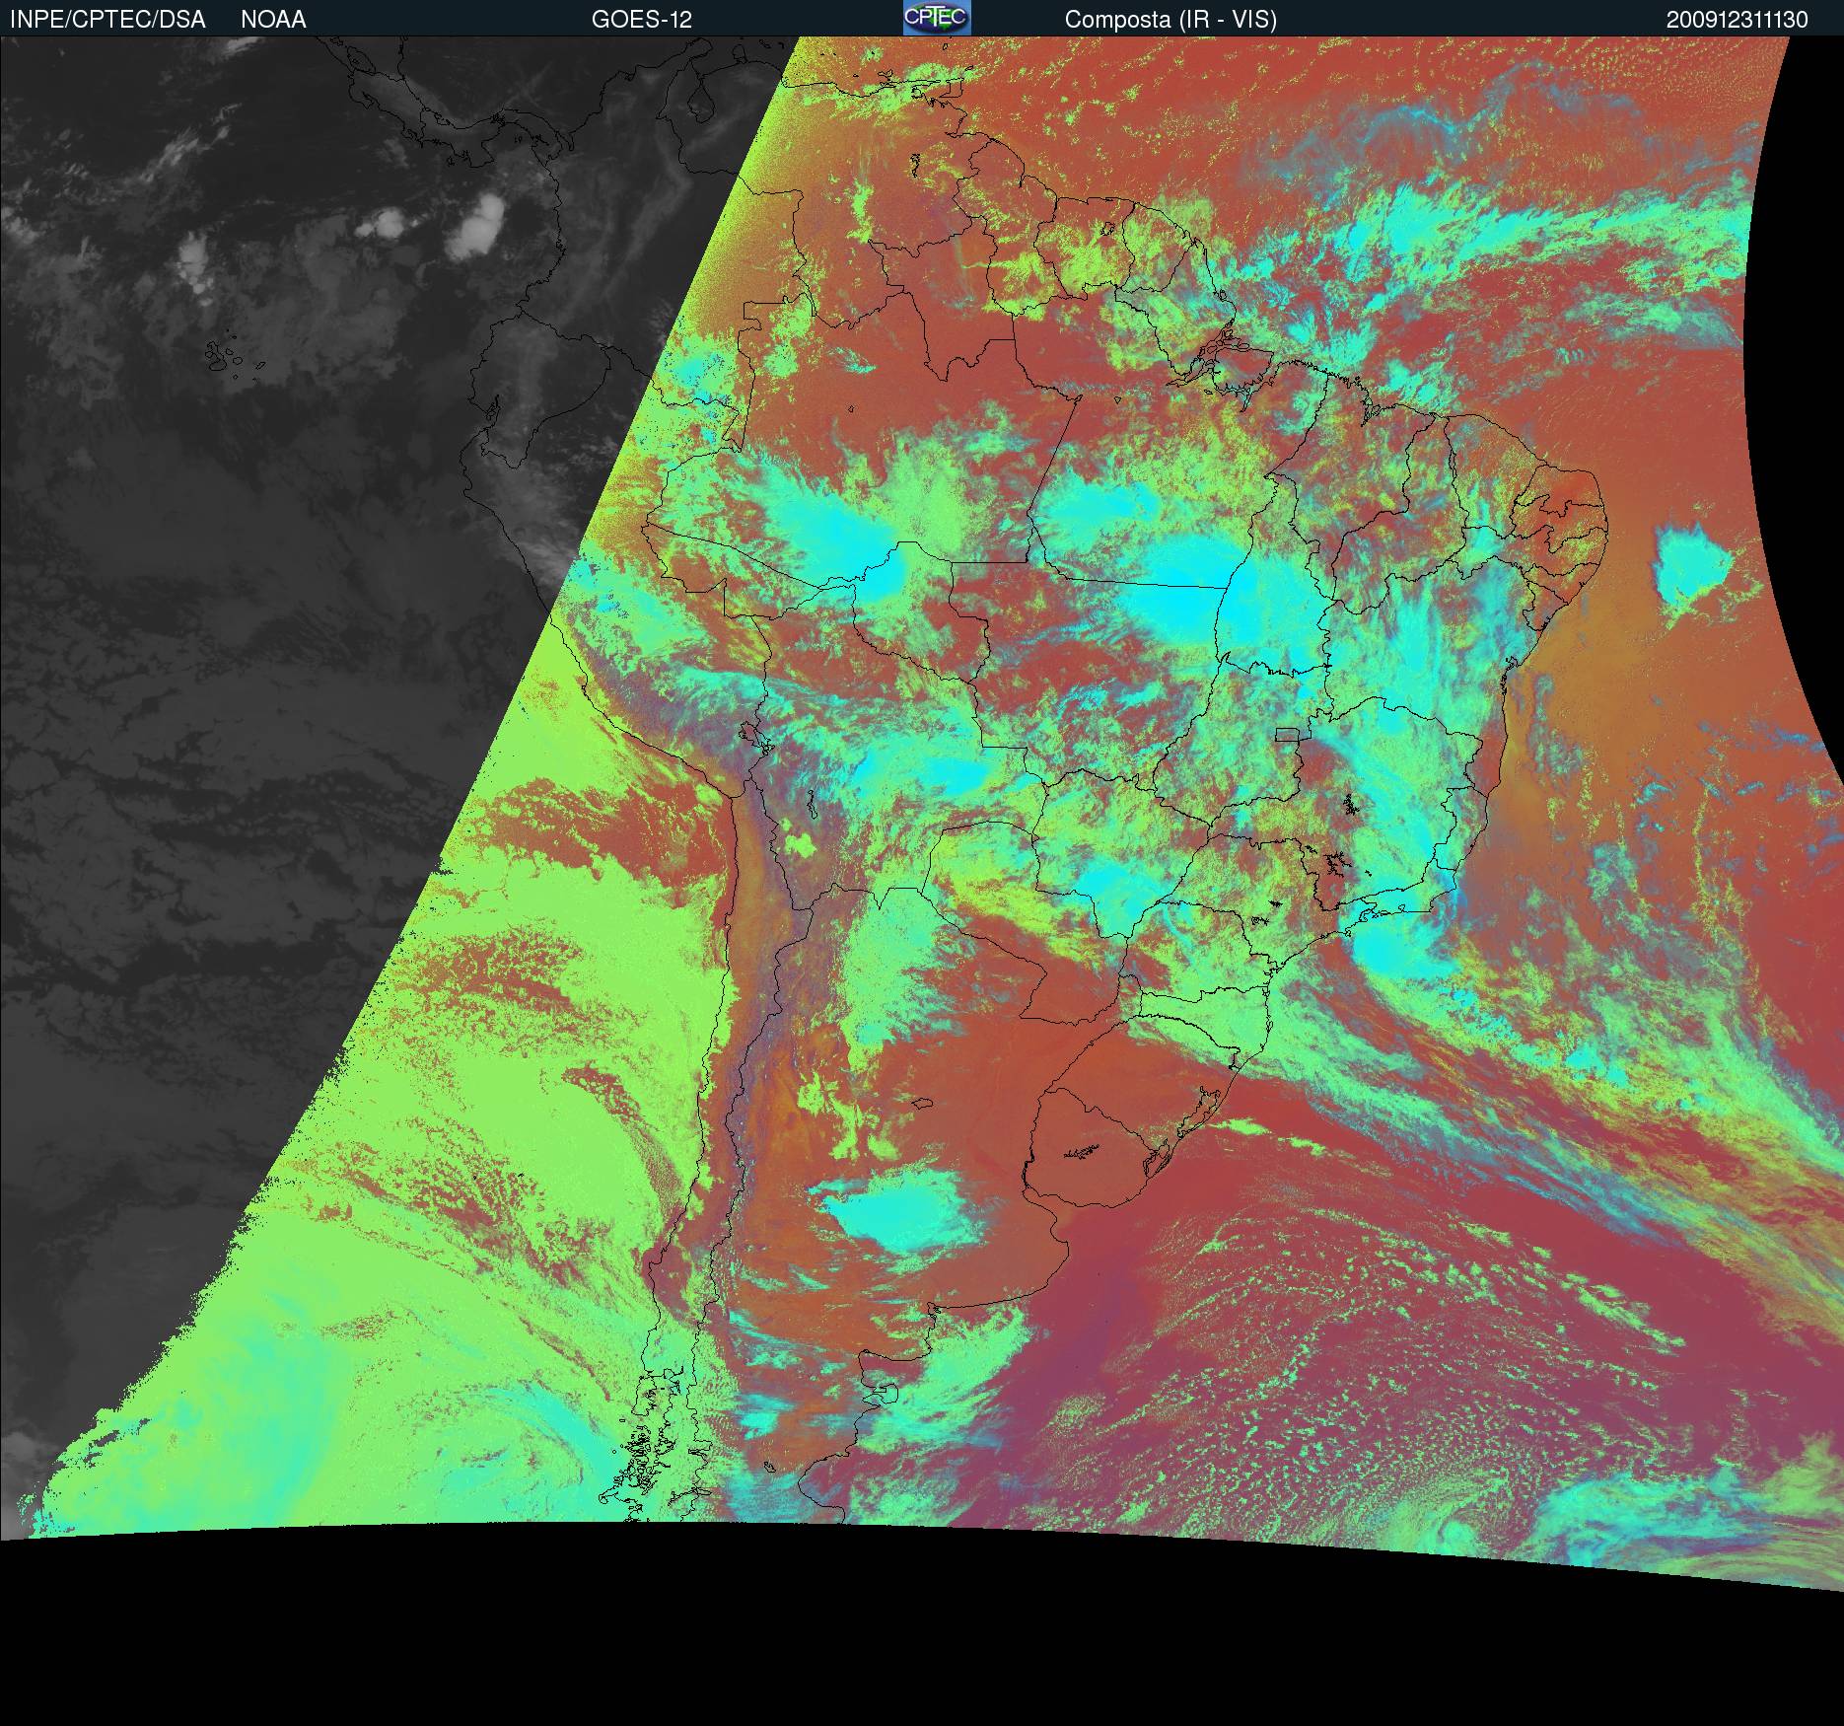Click the 200912311130 timestamp

click(x=1738, y=20)
